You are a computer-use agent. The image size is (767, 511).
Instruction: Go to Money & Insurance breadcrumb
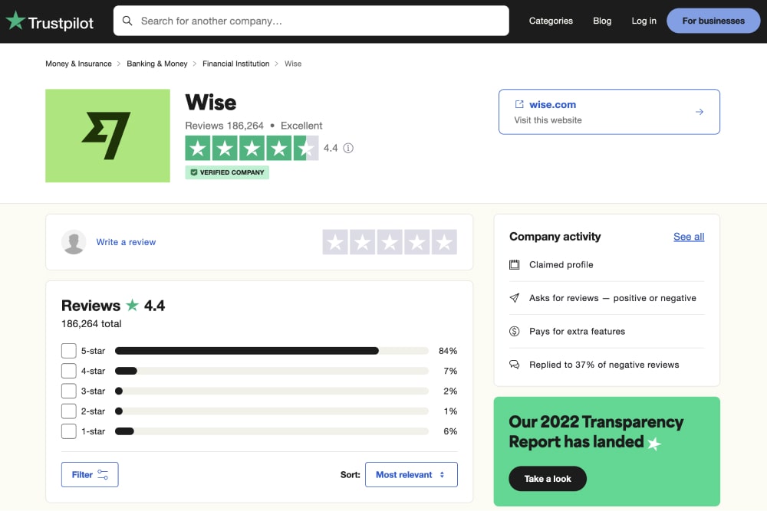coord(78,64)
